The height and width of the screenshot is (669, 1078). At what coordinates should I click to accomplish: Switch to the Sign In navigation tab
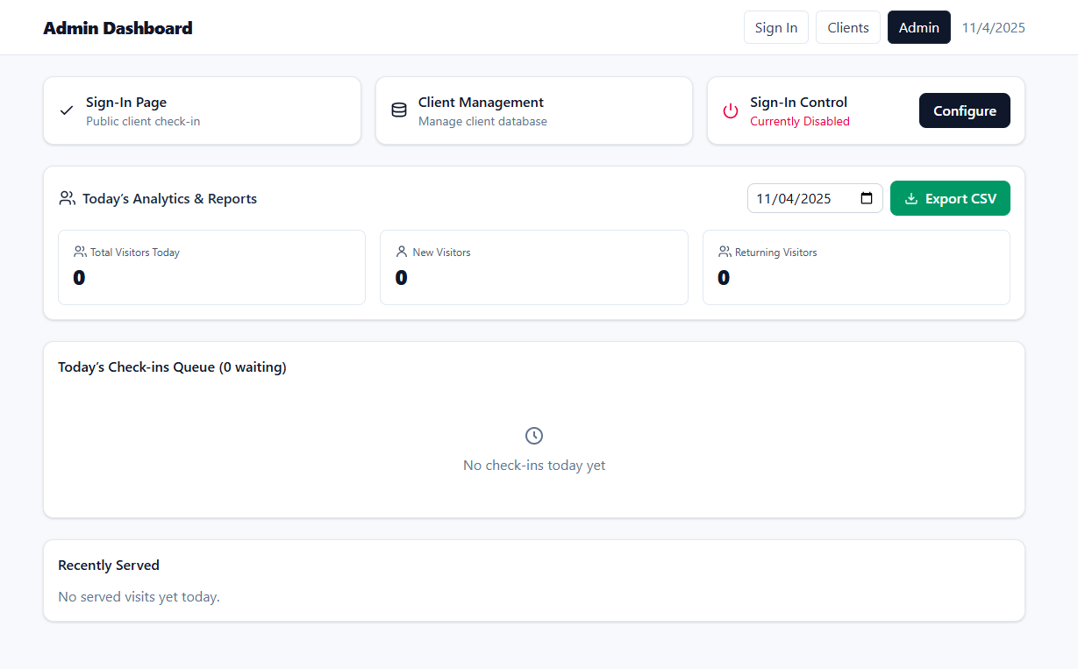(x=775, y=27)
